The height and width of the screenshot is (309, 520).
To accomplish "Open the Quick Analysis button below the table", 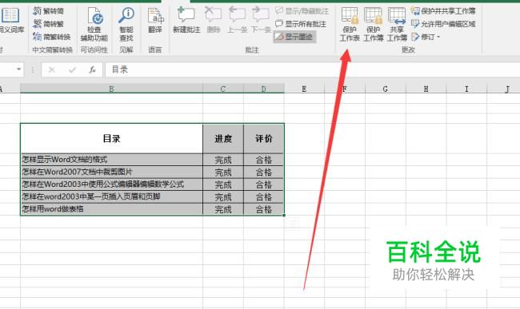I will pos(293,224).
